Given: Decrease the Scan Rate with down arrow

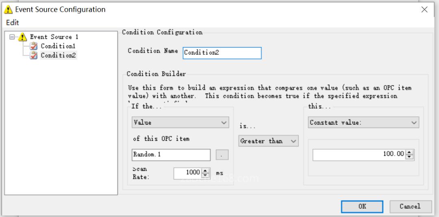Looking at the screenshot, I should coord(206,176).
